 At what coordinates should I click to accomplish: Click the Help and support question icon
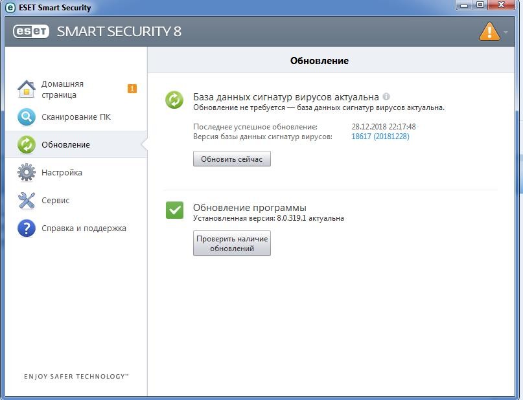coord(26,228)
